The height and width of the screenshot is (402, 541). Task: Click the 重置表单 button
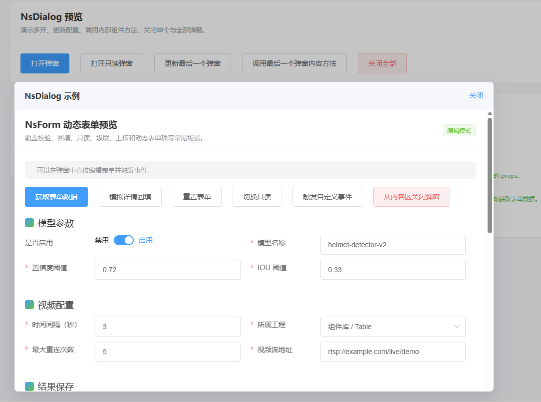[197, 197]
